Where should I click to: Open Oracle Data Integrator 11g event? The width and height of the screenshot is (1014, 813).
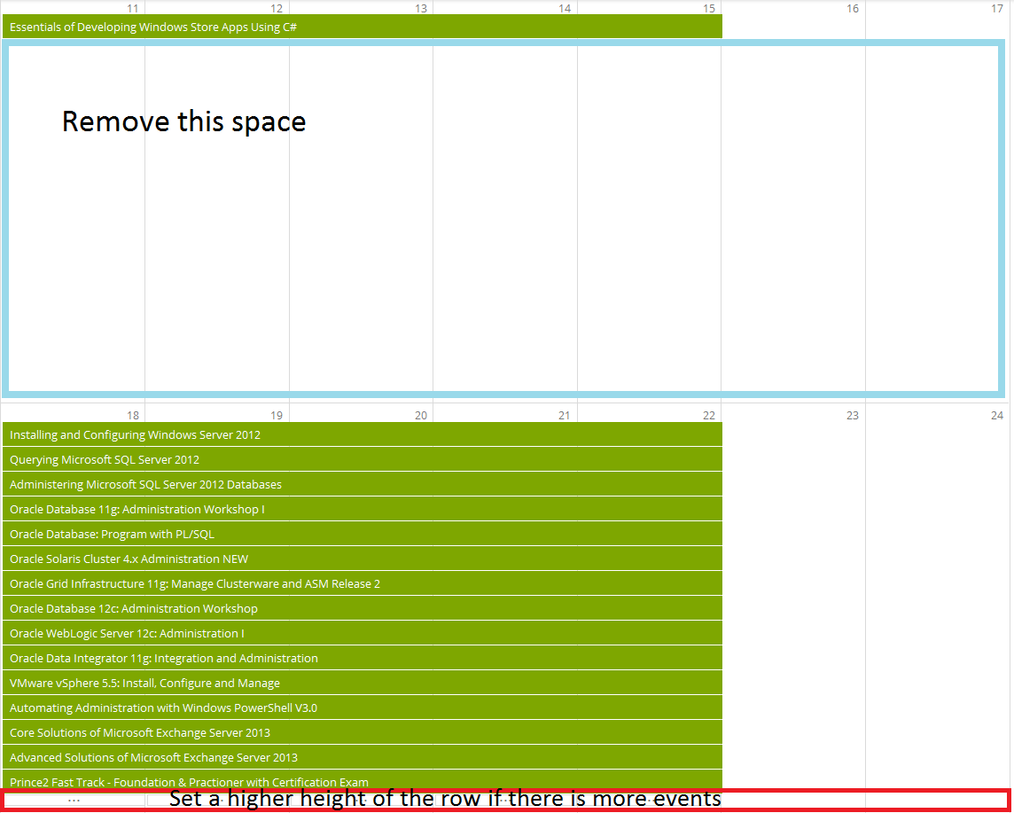click(x=363, y=658)
